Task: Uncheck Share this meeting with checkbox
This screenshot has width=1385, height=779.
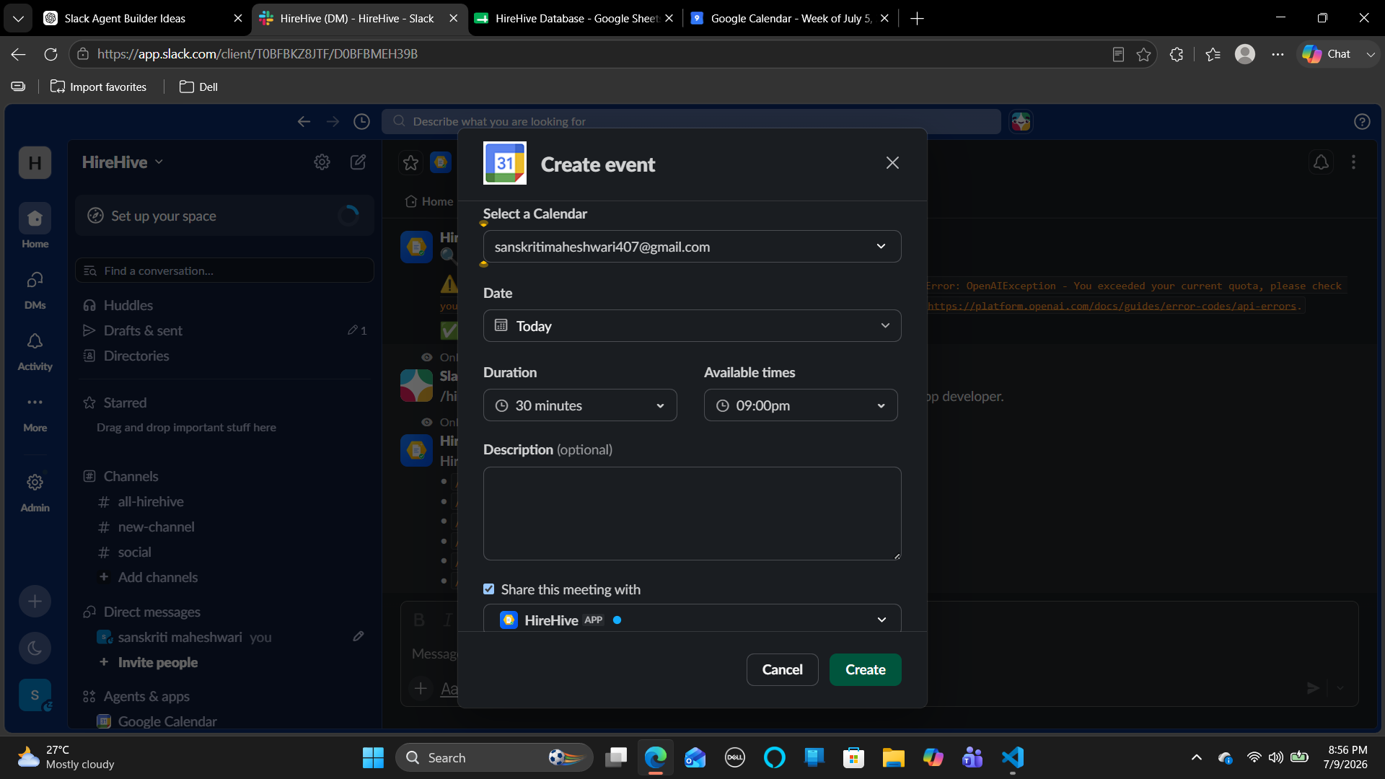Action: pos(489,589)
